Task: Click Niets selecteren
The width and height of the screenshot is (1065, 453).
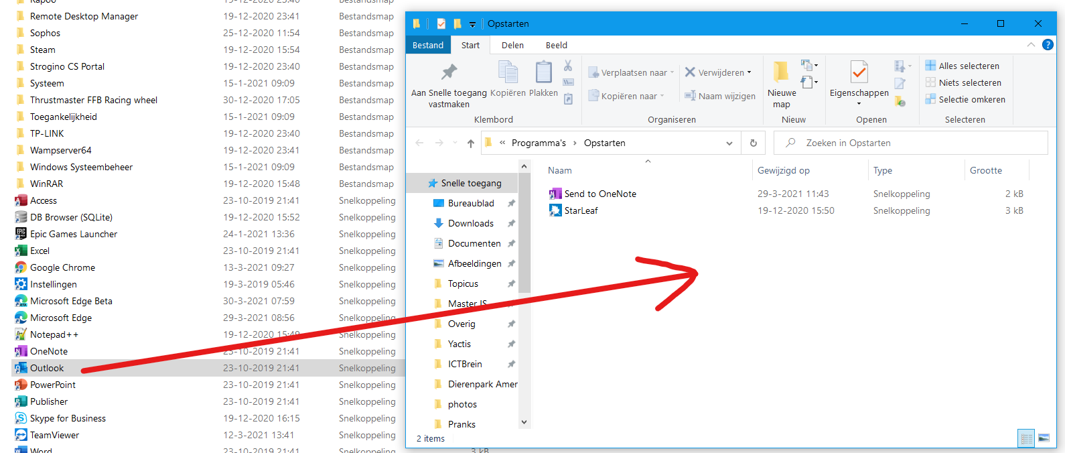Action: 963,82
